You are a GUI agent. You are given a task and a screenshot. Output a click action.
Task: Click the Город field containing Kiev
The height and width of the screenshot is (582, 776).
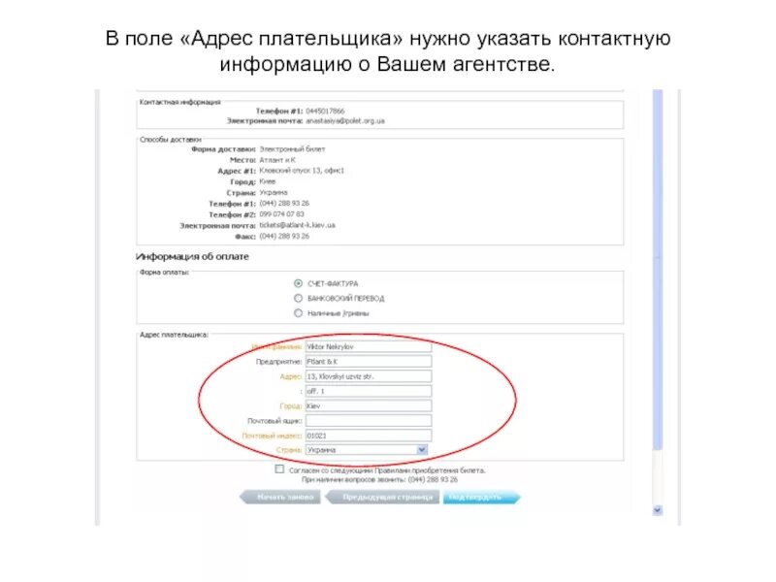pyautogui.click(x=369, y=405)
